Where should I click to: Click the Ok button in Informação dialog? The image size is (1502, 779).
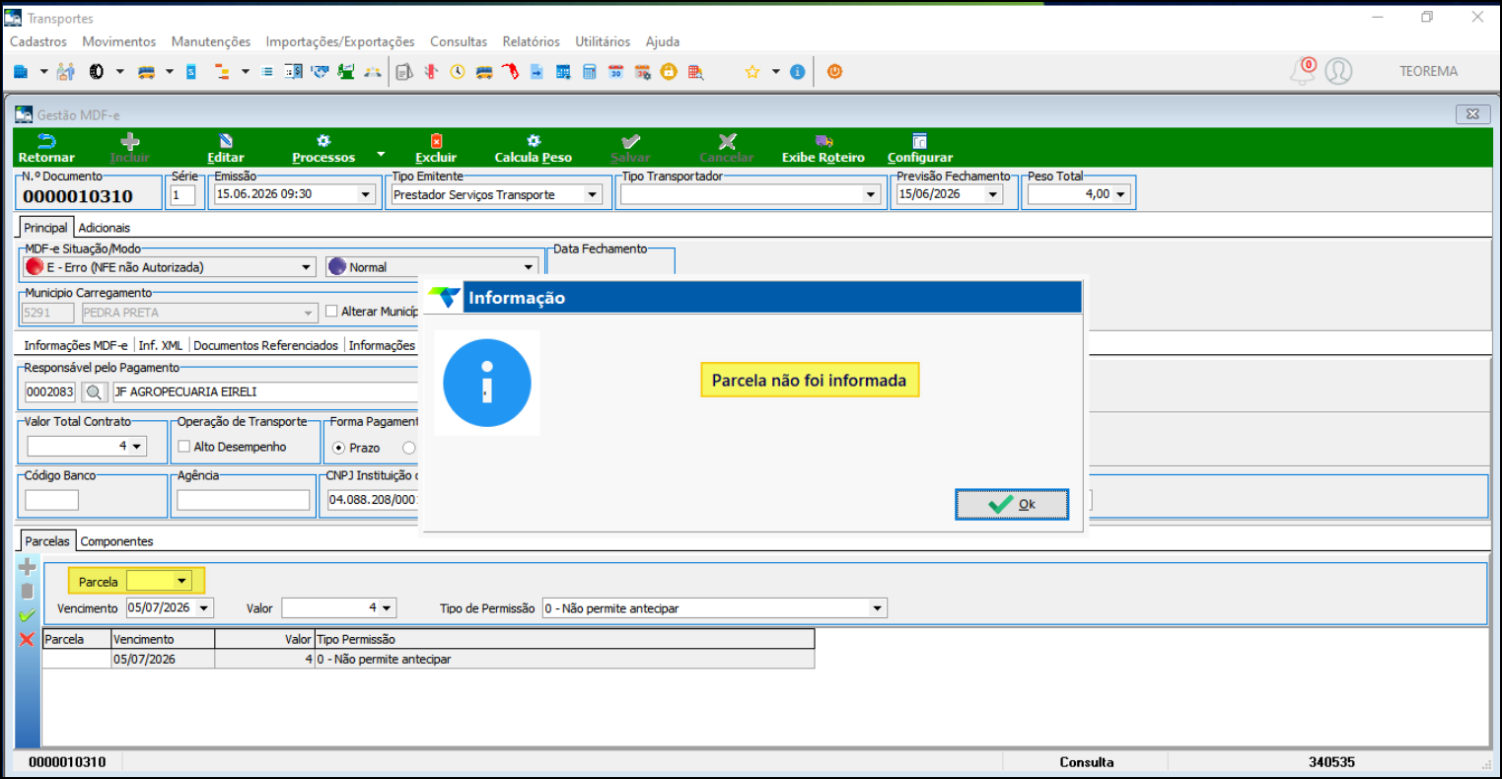1012,504
